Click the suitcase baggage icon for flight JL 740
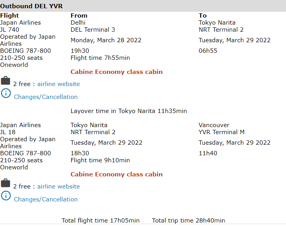This screenshot has width=286, height=228. point(5,81)
